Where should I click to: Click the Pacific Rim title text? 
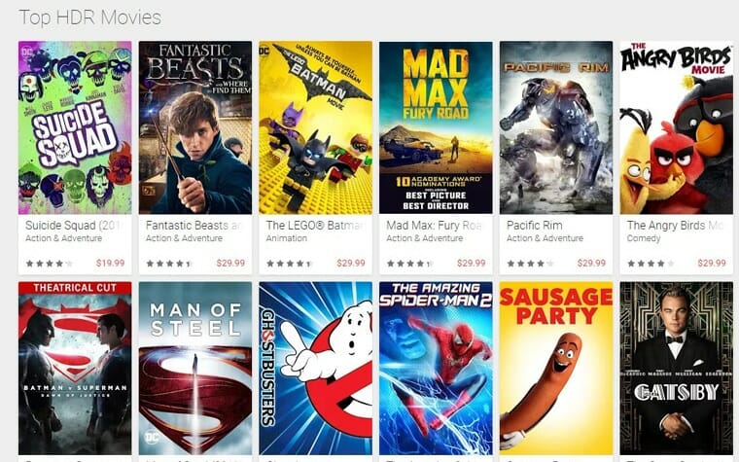tap(535, 226)
